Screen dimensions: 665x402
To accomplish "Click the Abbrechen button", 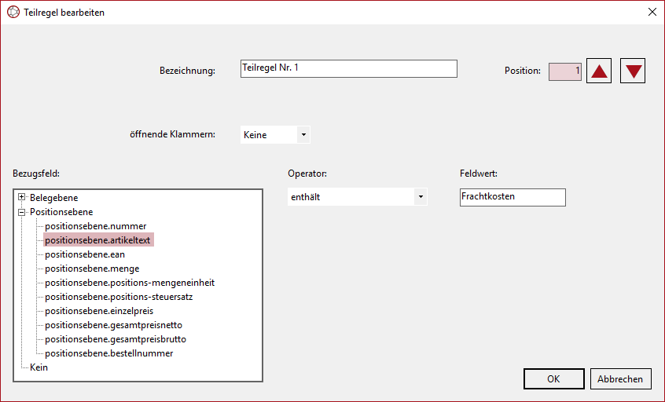I will click(620, 378).
